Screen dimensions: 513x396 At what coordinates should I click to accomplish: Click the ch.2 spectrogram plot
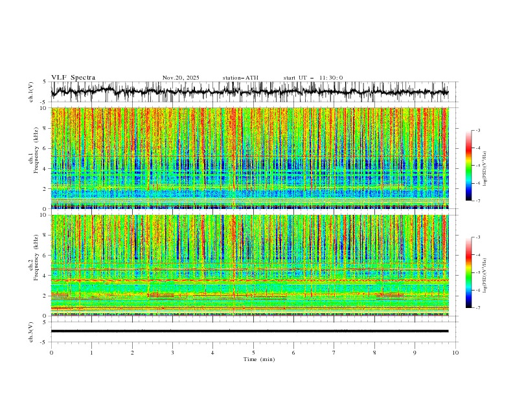(249, 265)
